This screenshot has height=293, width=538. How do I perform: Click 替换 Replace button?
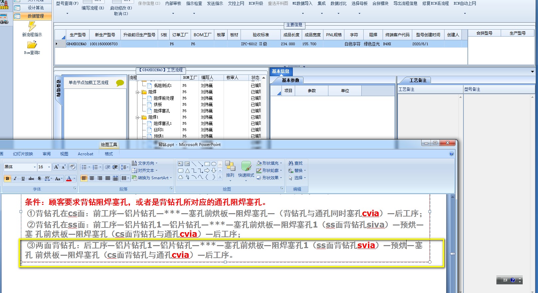pyautogui.click(x=297, y=171)
